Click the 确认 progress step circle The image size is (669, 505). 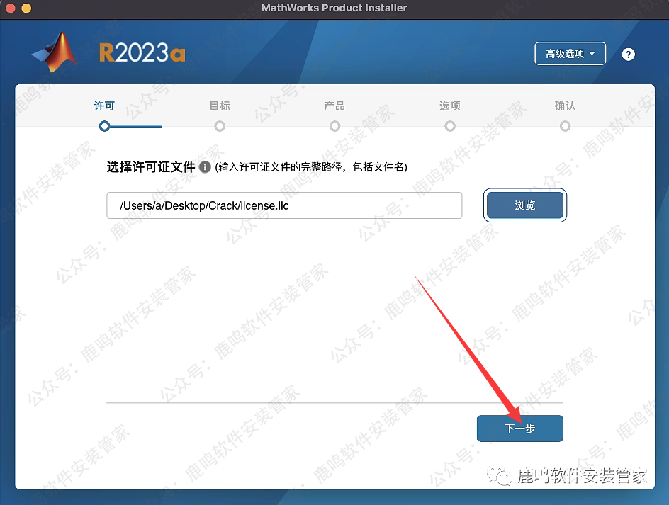565,126
